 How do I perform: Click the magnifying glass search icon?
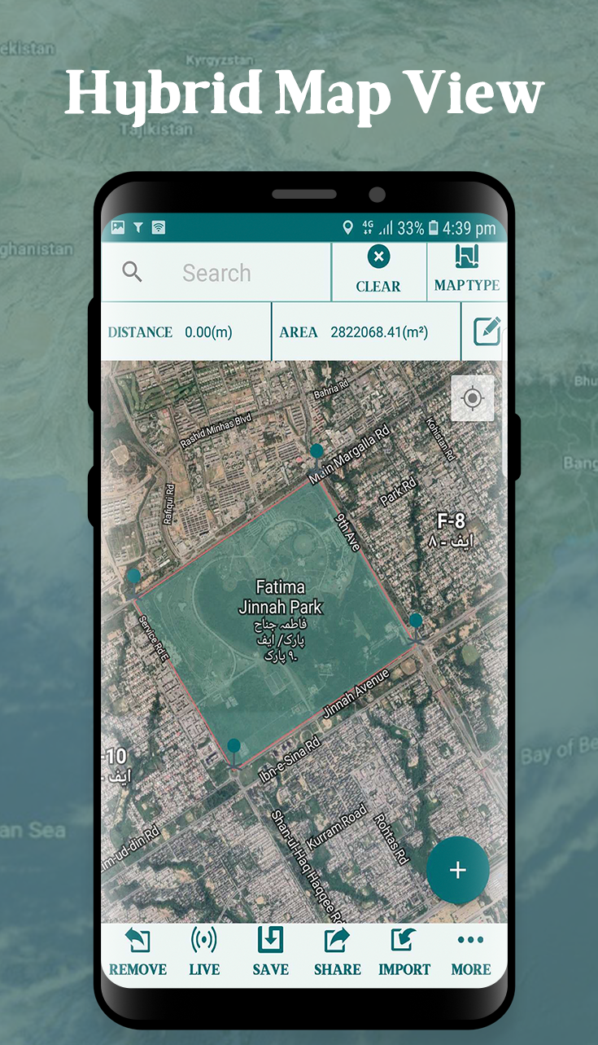(x=133, y=272)
